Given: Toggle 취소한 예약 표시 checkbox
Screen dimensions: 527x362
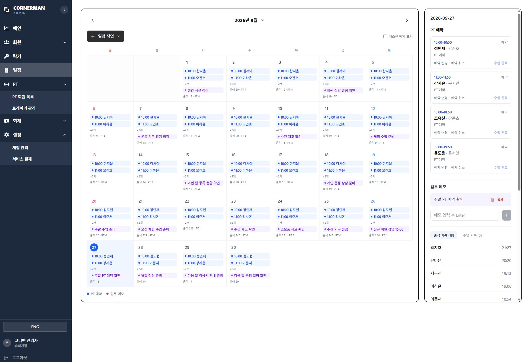Looking at the screenshot, I should tap(385, 37).
